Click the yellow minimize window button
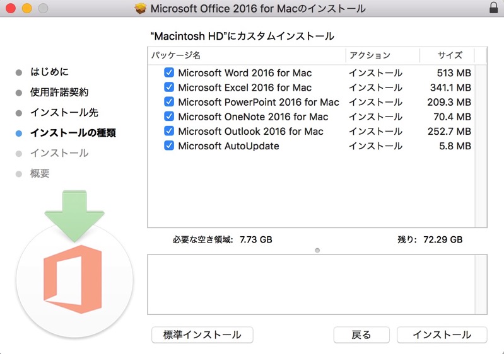The image size is (504, 354). pyautogui.click(x=27, y=8)
